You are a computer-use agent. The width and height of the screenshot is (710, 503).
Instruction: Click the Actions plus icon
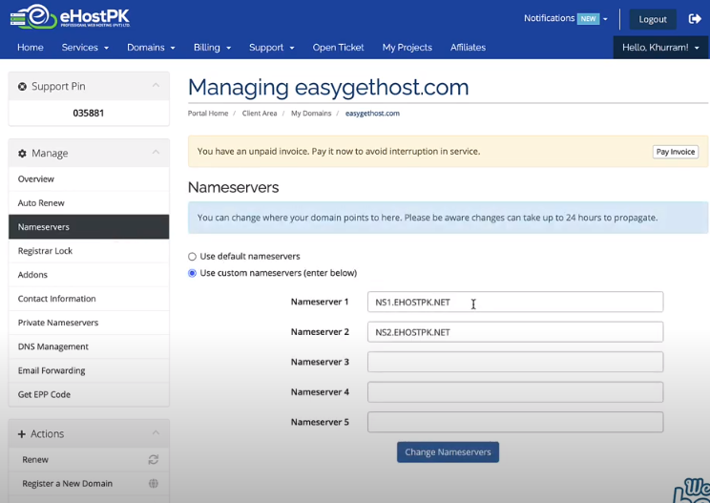pos(21,433)
